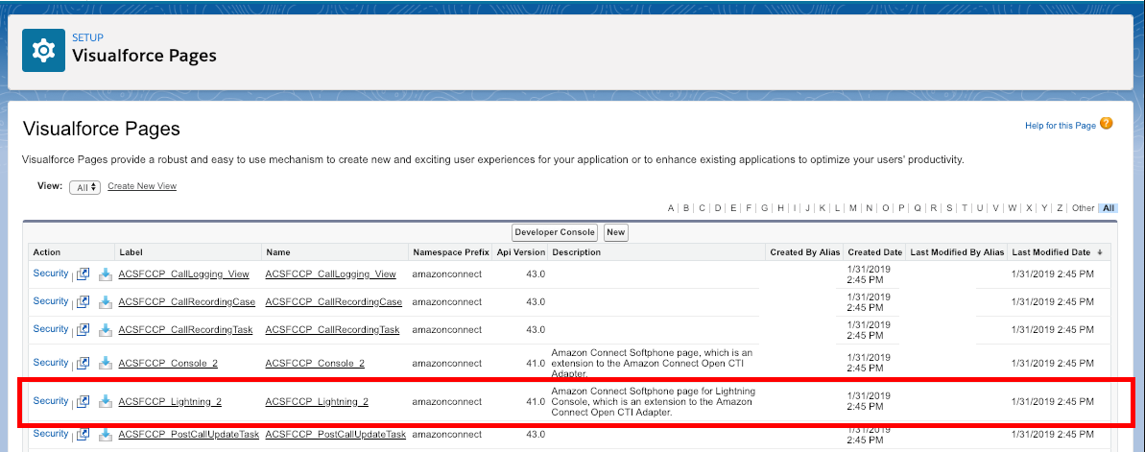
Task: Click download icon for ACSFCCP_Console_2
Action: pos(106,364)
